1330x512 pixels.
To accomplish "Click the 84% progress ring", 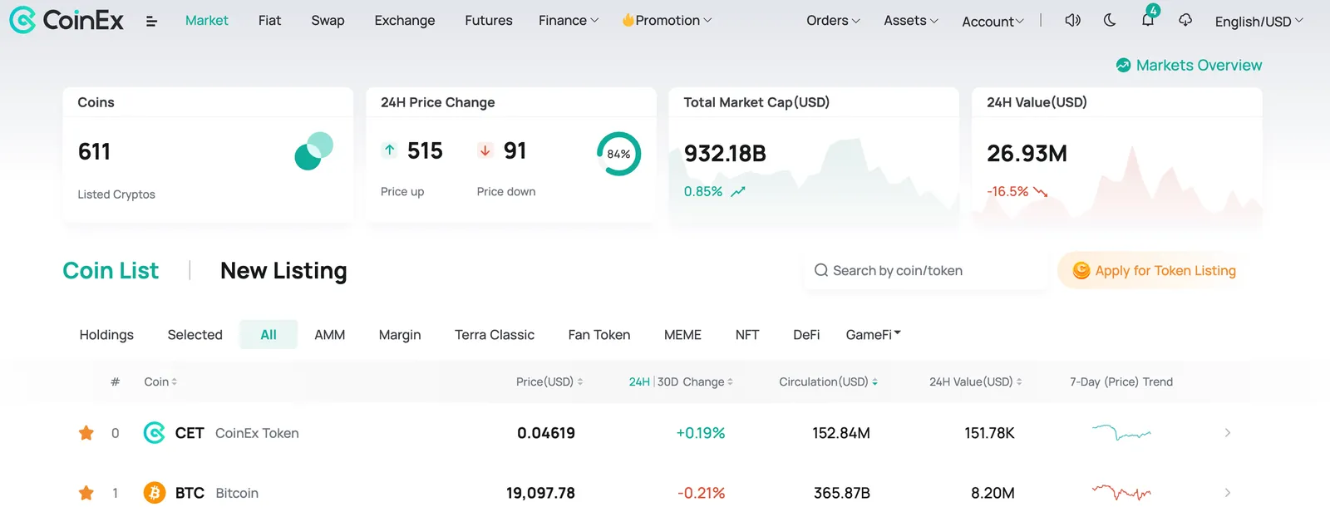I will [x=618, y=154].
